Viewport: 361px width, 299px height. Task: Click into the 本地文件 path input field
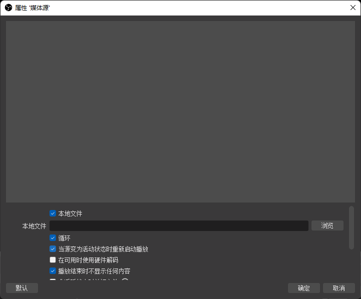point(178,226)
